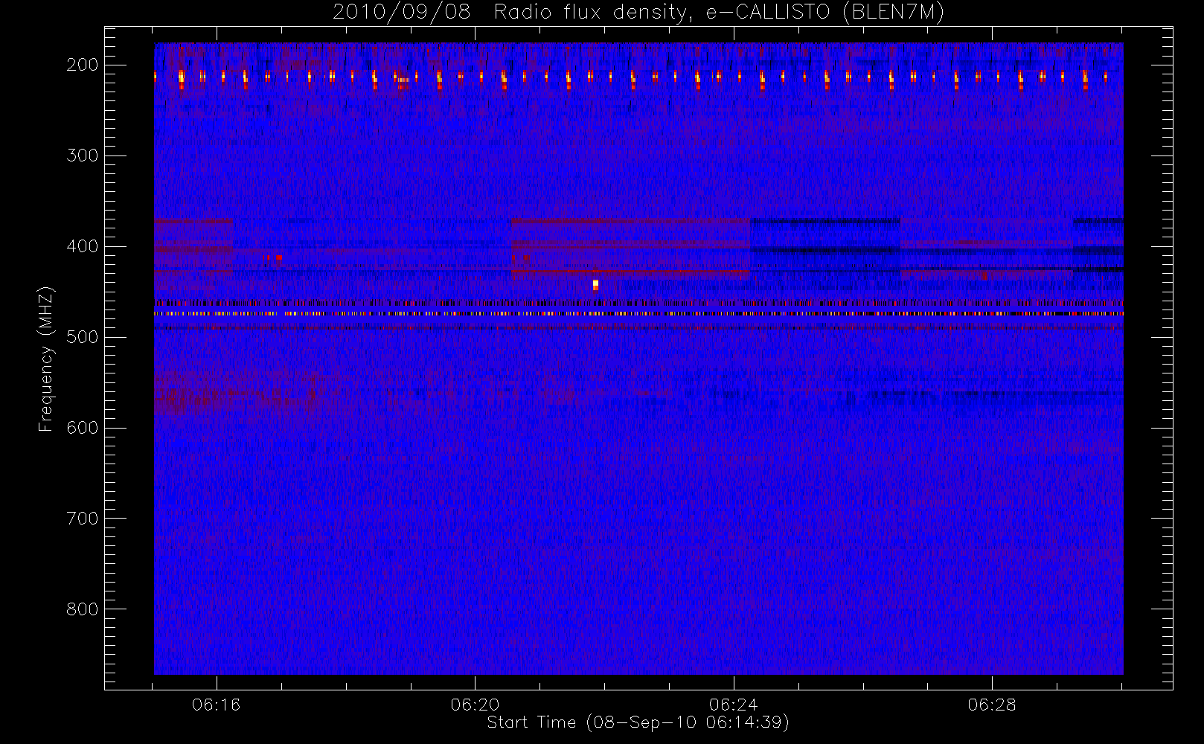Click the plot title "2010/09/08 Radio flux density, e-CALLISTO (BLEN7M)"
This screenshot has height=744, width=1204.
coord(638,13)
